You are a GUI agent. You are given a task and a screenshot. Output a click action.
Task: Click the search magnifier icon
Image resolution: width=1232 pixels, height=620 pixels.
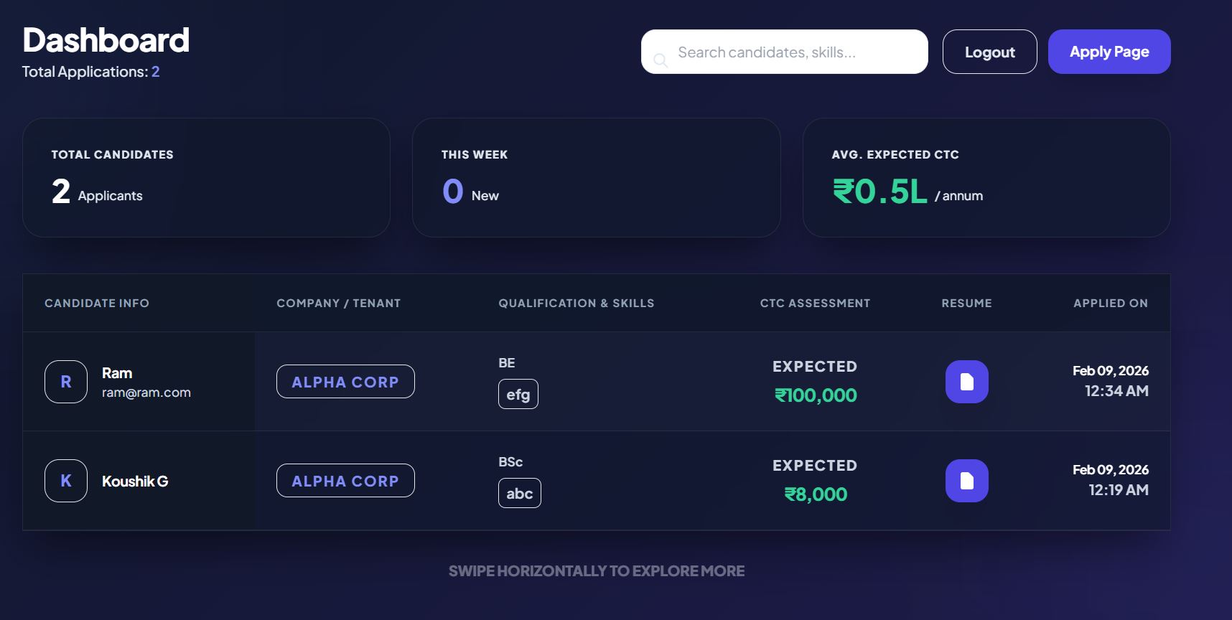pyautogui.click(x=661, y=61)
